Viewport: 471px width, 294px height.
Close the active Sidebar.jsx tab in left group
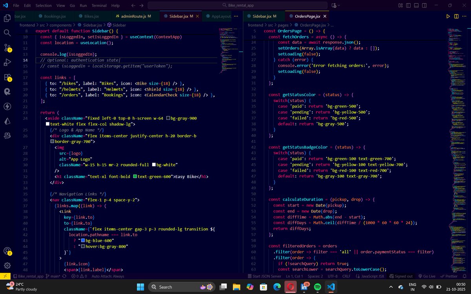197,16
